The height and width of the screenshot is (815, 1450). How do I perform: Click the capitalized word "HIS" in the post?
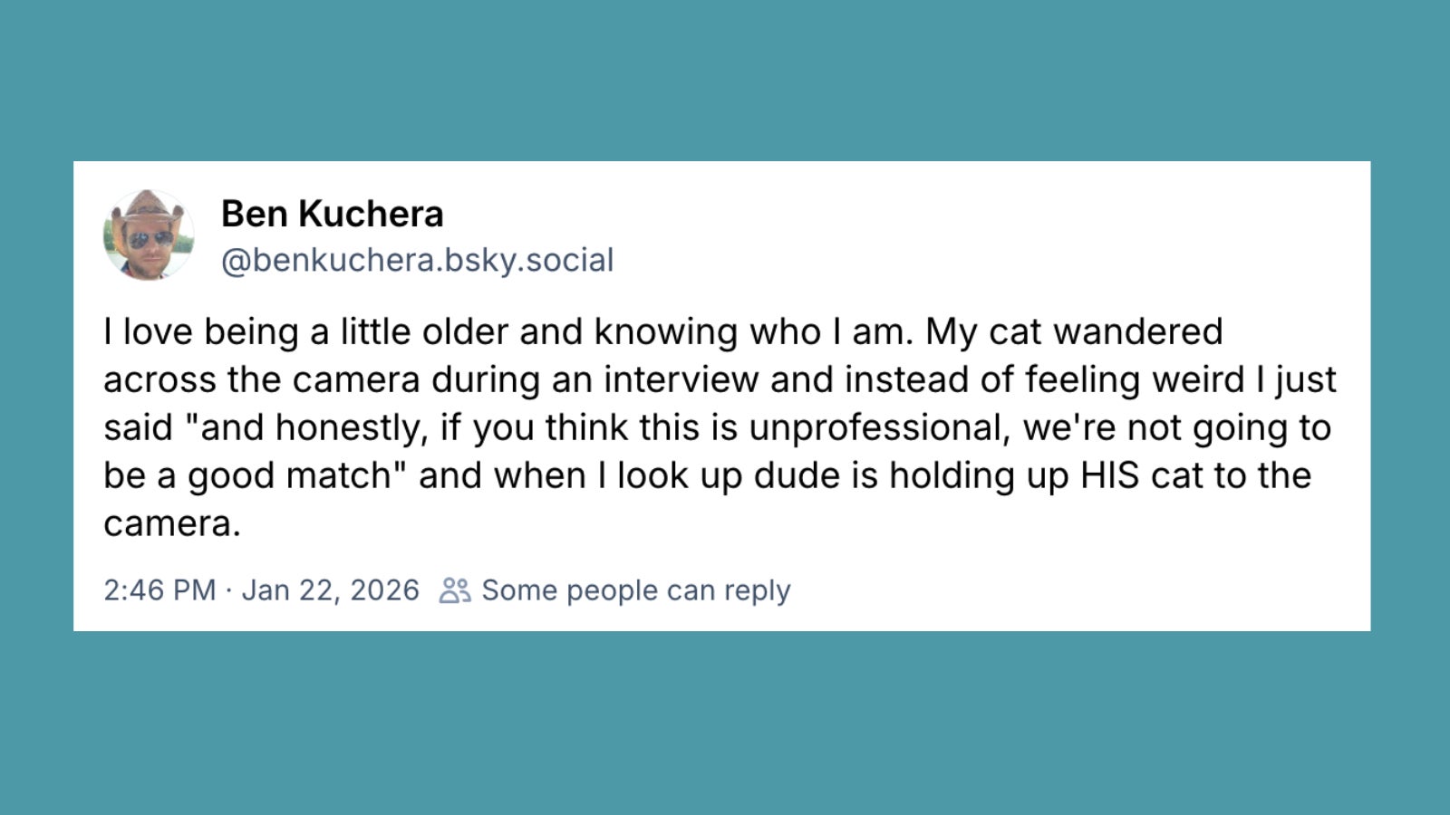pos(1109,475)
